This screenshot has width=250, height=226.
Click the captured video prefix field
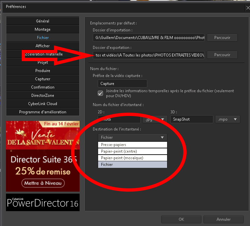point(123,84)
